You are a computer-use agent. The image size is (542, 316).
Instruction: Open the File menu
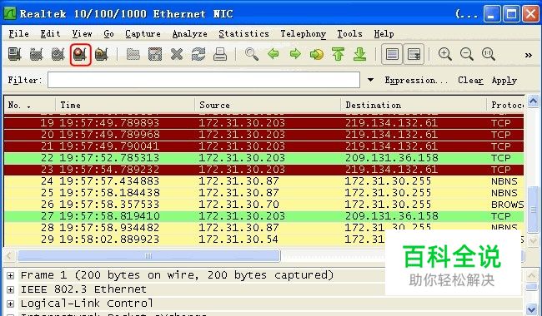point(18,34)
